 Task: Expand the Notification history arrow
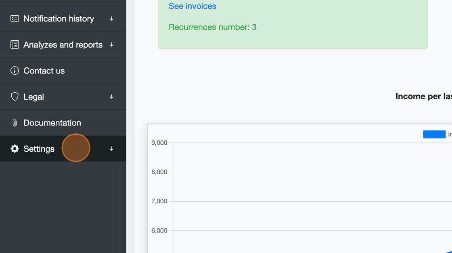coord(111,19)
